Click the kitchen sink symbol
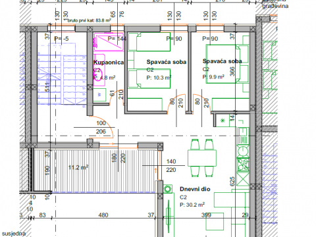Screen dimensions: 316x237 click(243, 136)
